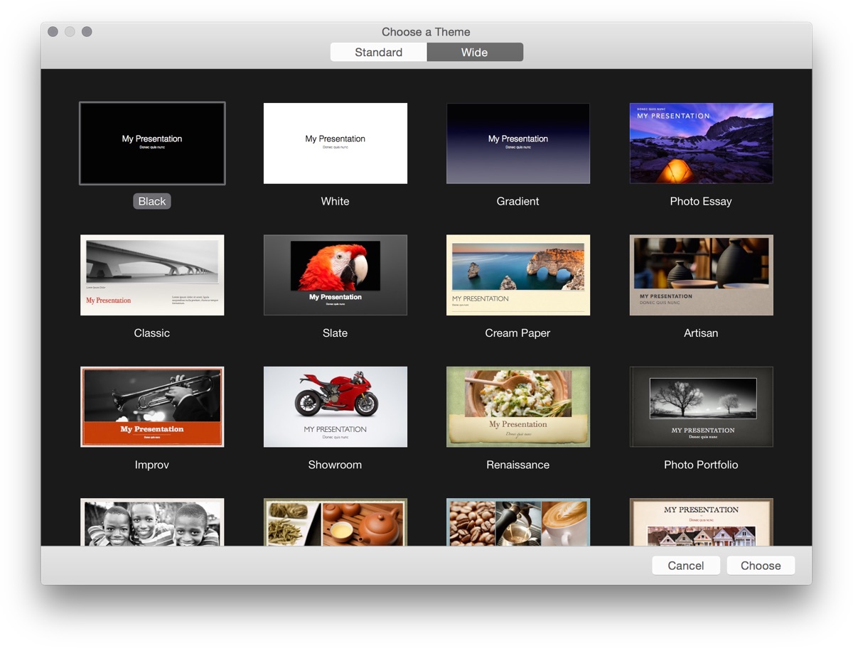Click the "Artisan" theme name

701,333
